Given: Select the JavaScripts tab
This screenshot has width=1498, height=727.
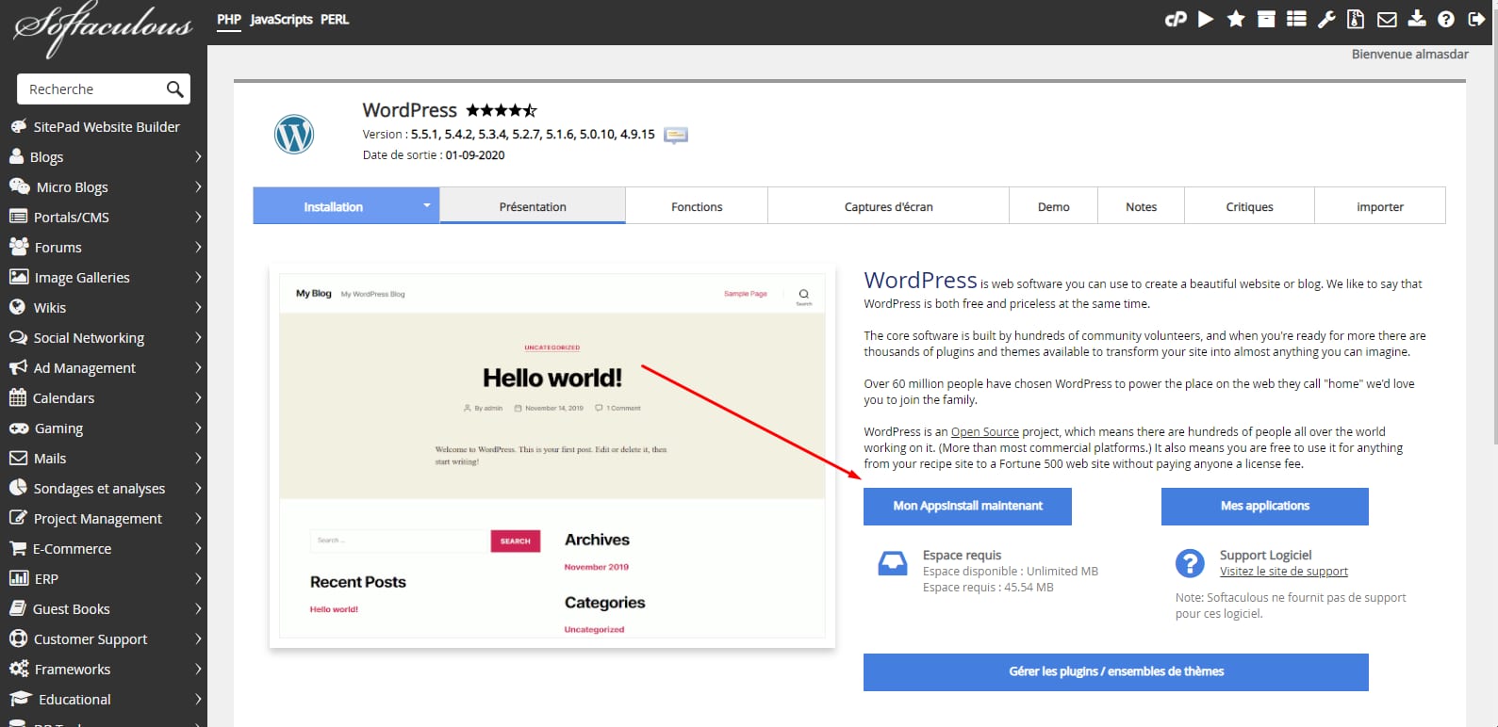Looking at the screenshot, I should point(281,19).
